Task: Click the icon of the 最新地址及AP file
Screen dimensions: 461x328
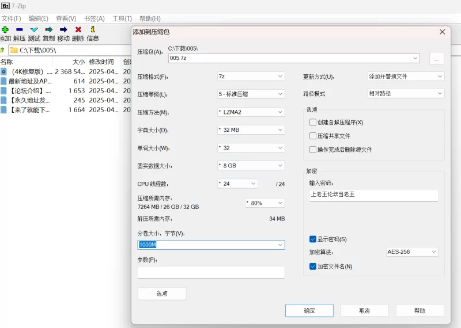Action: (3, 81)
